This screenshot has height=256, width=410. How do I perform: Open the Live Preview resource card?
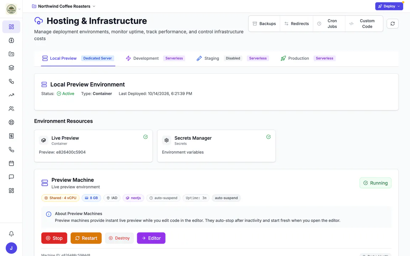[93, 146]
